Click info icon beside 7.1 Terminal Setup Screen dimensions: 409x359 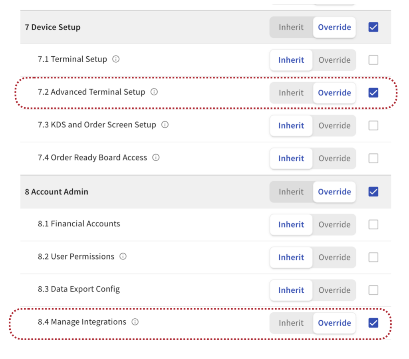116,60
